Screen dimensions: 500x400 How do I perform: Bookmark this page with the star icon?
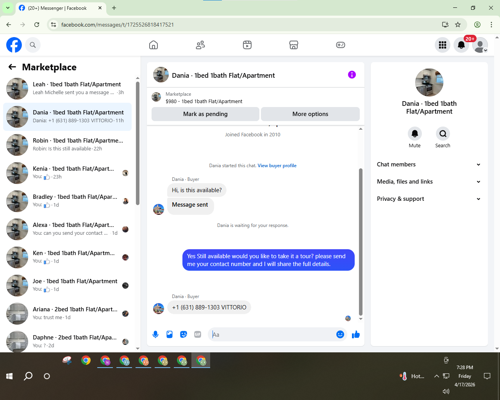click(x=458, y=25)
